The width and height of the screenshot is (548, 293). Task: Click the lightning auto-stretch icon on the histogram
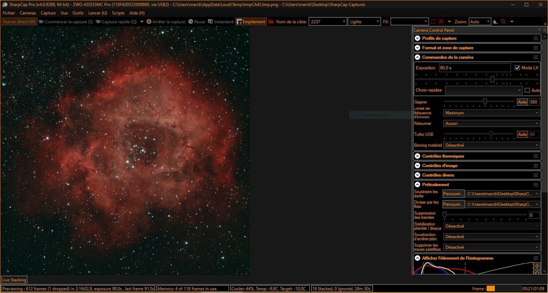click(x=537, y=266)
